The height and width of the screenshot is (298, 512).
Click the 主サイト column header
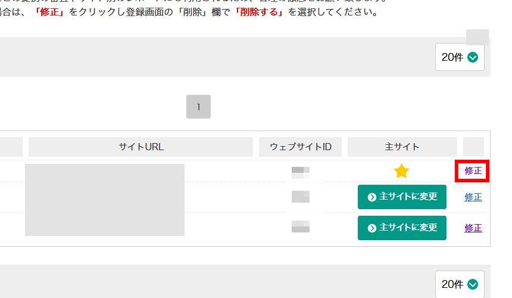(x=402, y=147)
